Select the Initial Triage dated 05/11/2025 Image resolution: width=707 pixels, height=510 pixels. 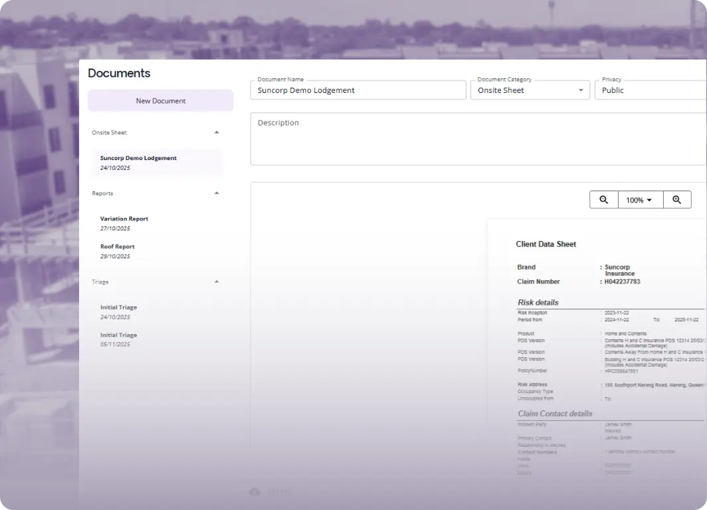tap(157, 339)
